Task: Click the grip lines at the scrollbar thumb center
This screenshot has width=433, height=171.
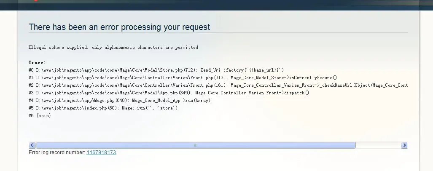Action: (196, 145)
